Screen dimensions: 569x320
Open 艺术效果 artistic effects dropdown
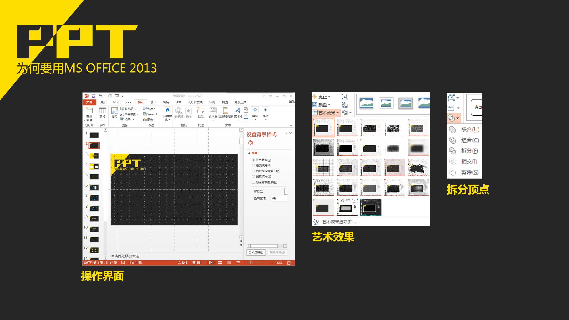pyautogui.click(x=326, y=113)
